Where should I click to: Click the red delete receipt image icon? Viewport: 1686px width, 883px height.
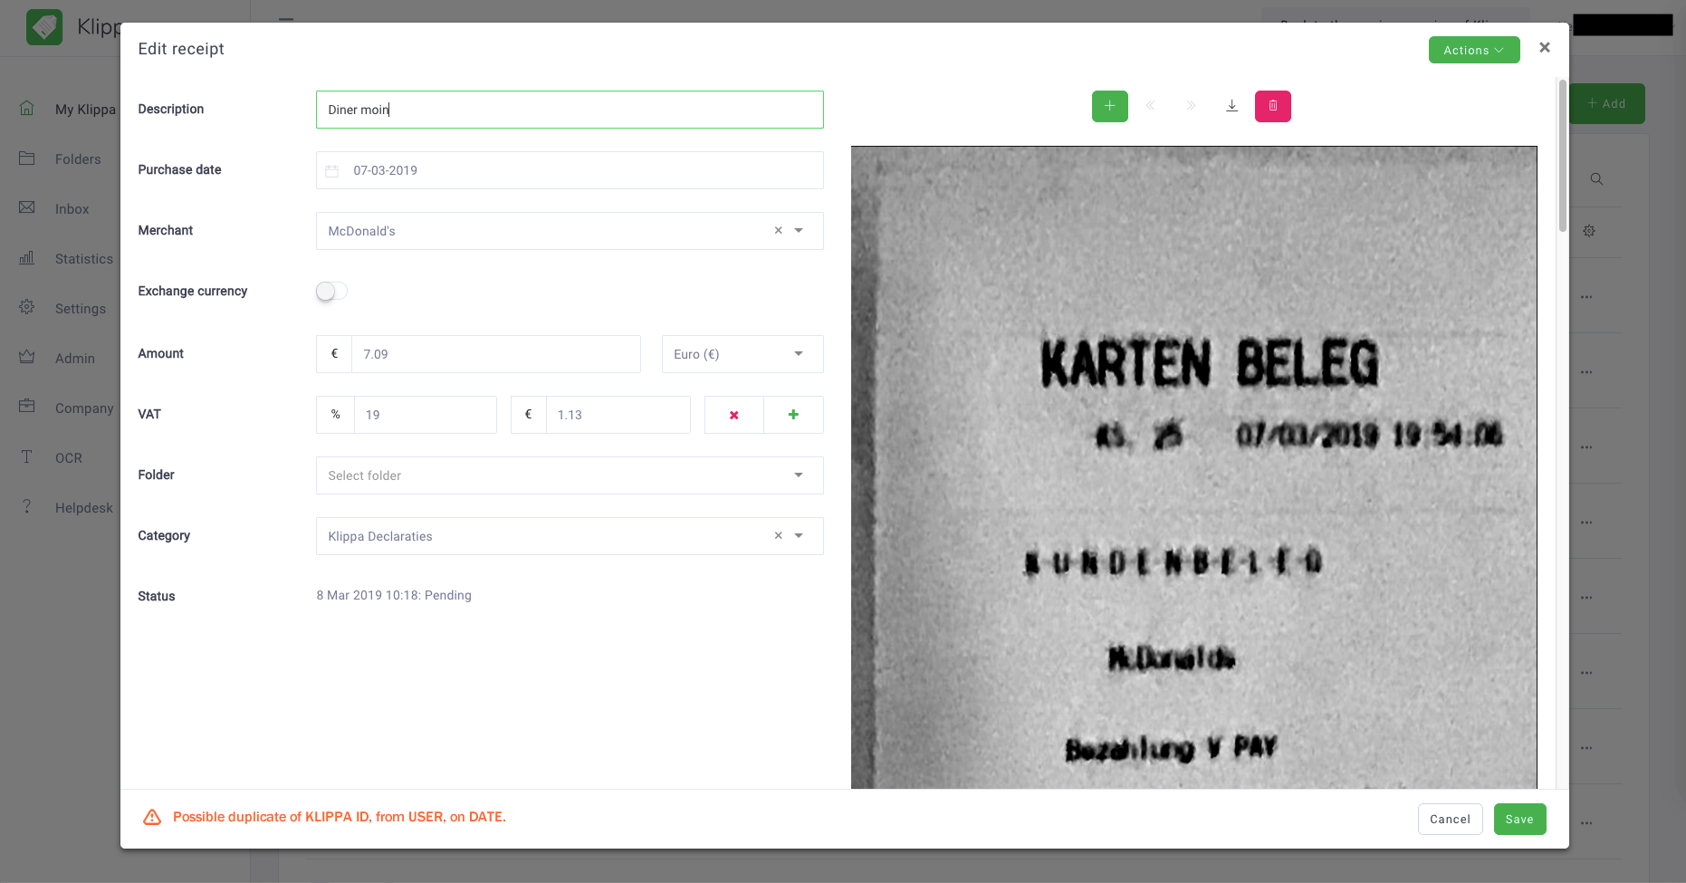tap(1272, 106)
